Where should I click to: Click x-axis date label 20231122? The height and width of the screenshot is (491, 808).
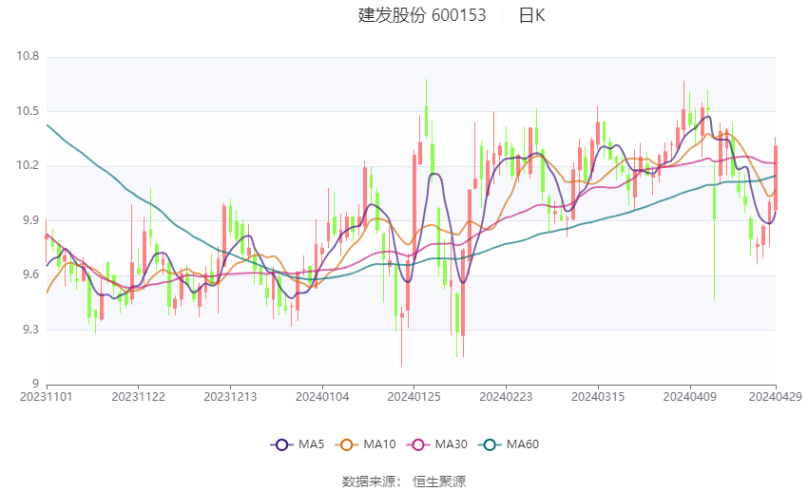[138, 397]
